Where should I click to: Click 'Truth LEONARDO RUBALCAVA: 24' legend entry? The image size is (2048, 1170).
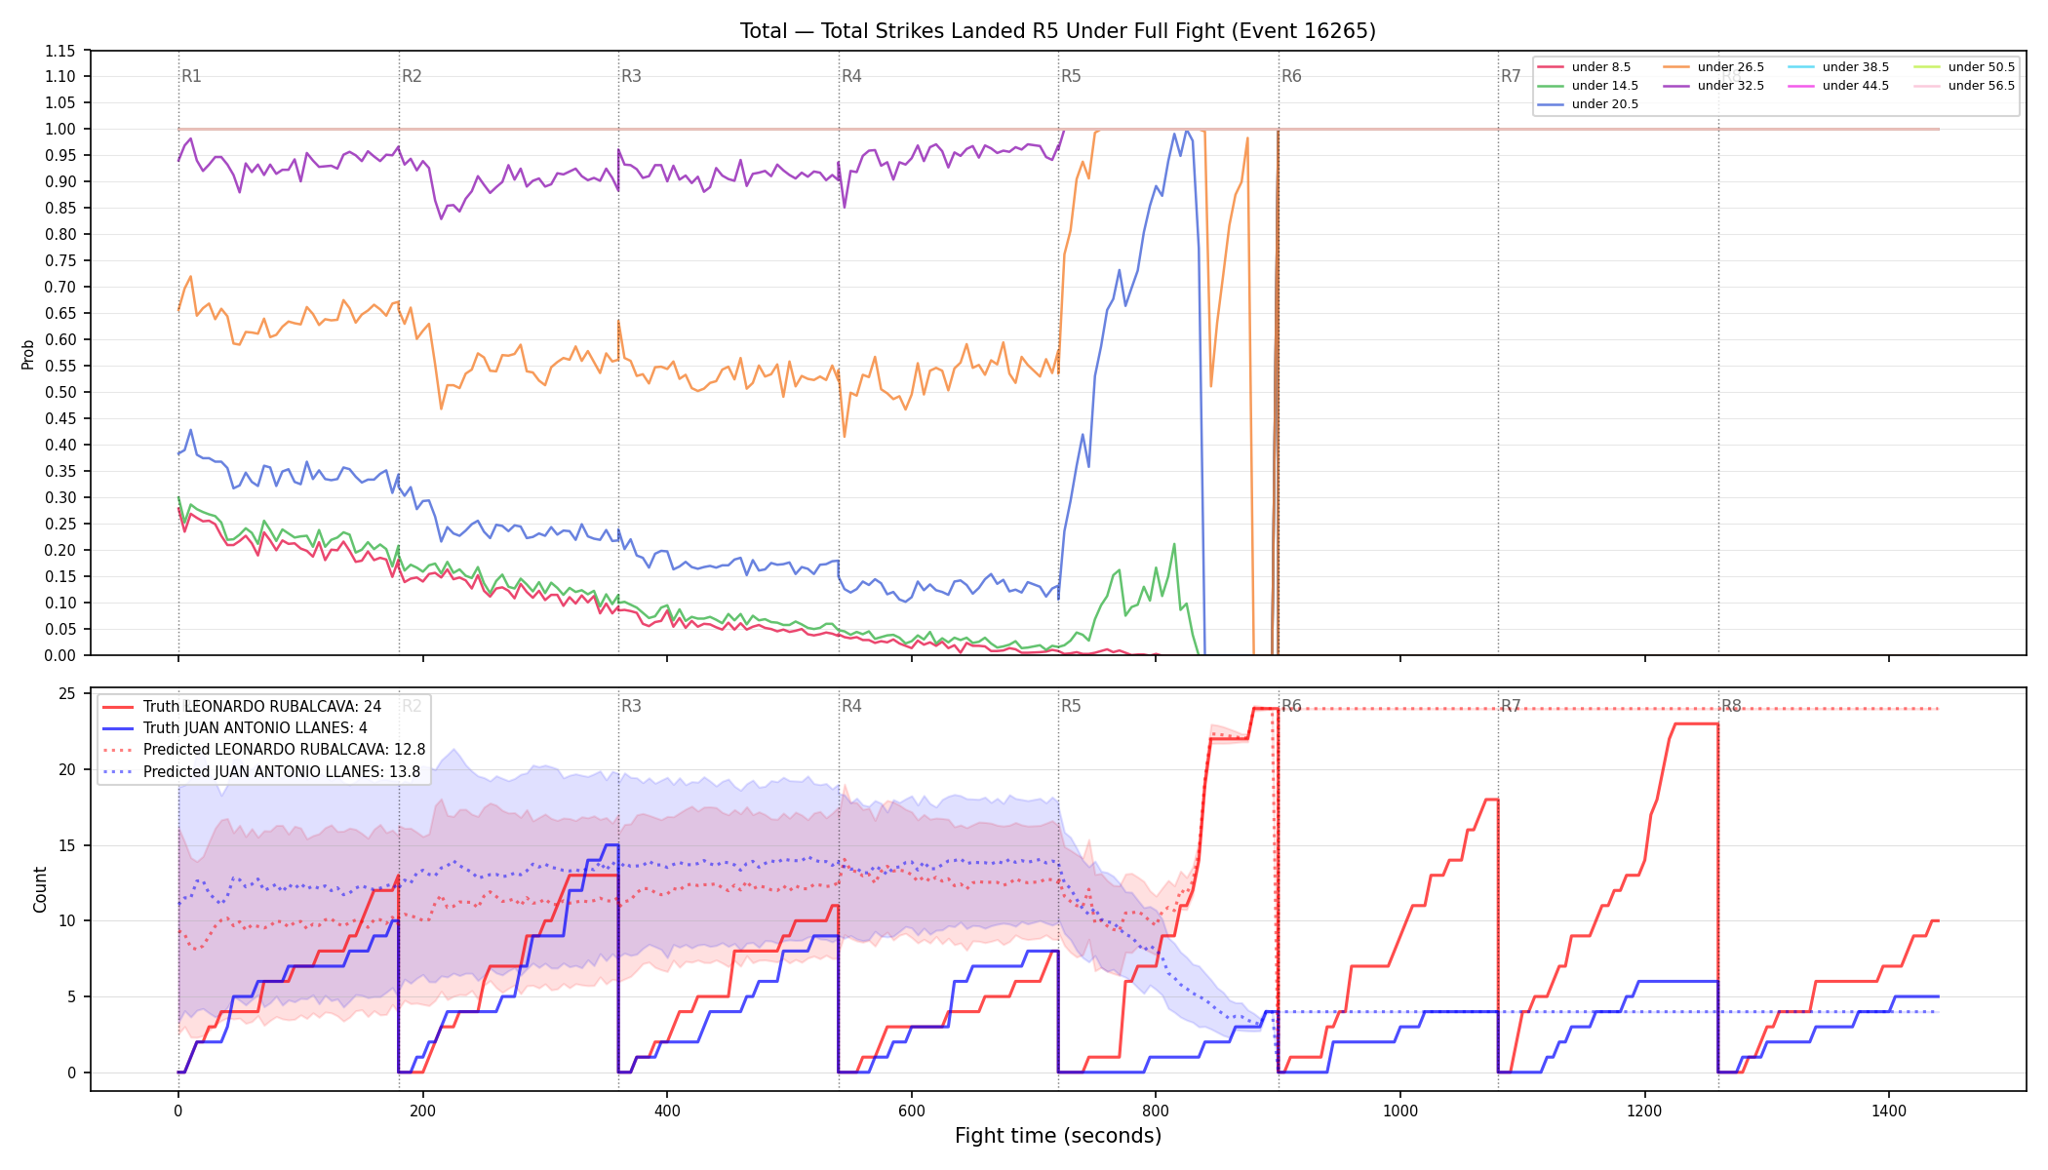[261, 707]
